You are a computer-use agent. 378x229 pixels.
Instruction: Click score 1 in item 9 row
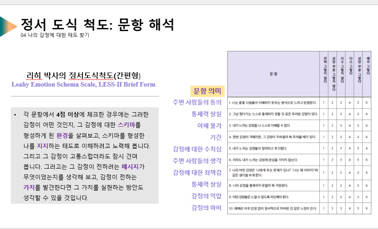(324, 197)
